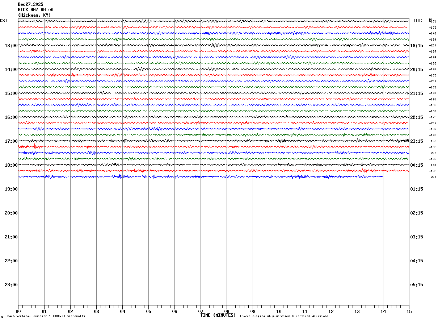Click the 21:00 CST time label

click(11, 237)
